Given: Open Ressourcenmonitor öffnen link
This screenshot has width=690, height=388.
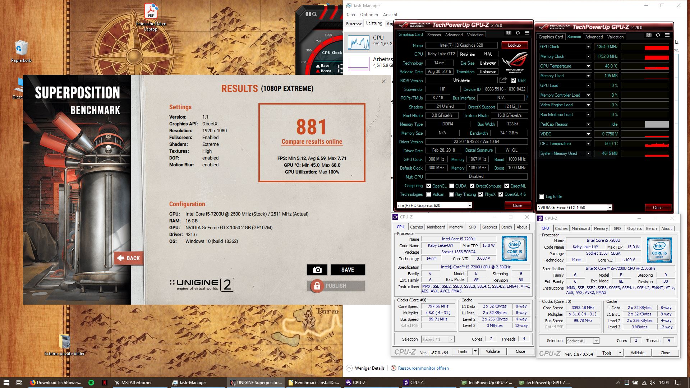Looking at the screenshot, I should pyautogui.click(x=423, y=368).
